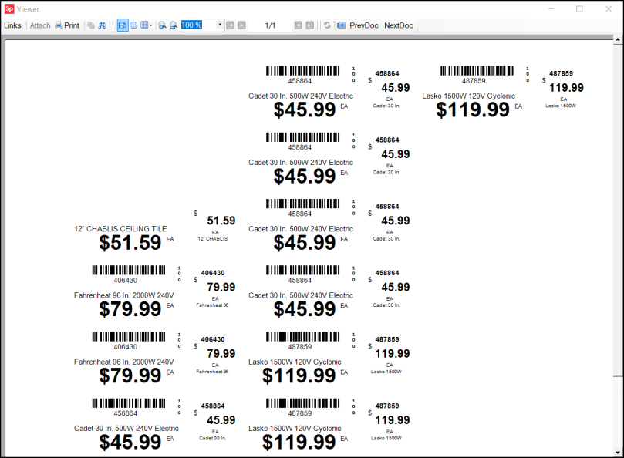The image size is (624, 458).
Task: Click the refresh icon
Action: point(327,25)
